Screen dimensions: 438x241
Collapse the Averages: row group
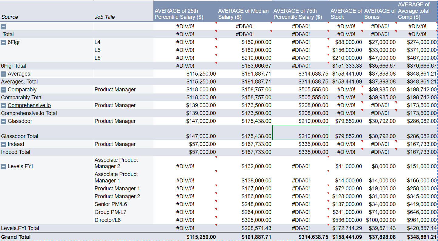(x=3, y=74)
